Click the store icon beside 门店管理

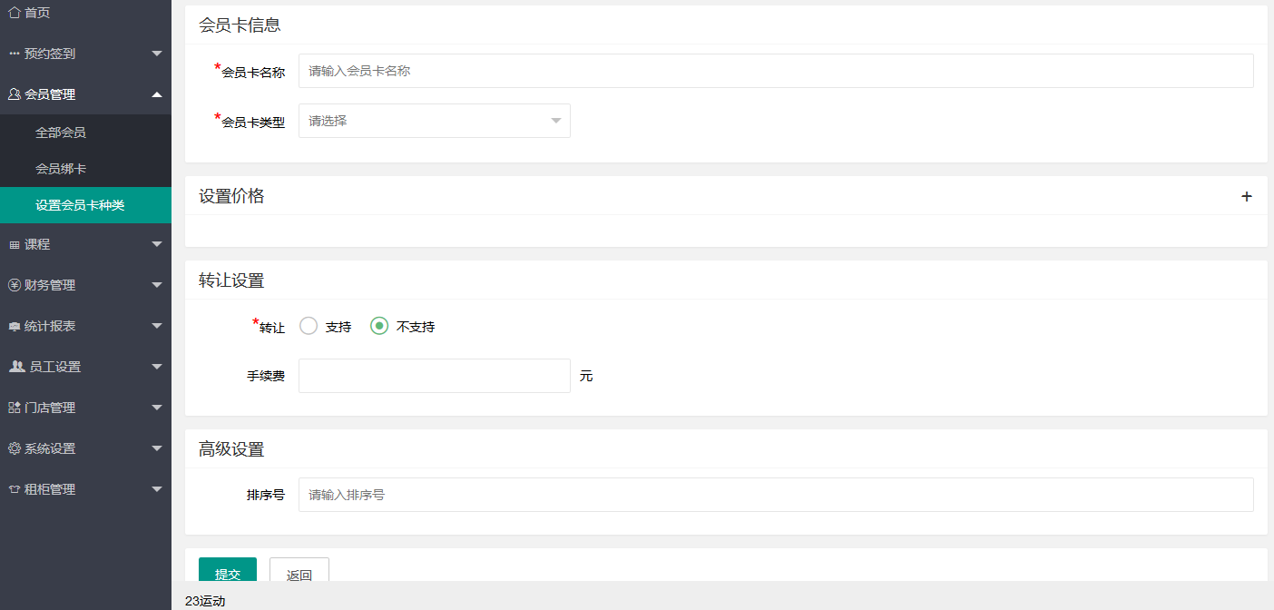[x=15, y=408]
